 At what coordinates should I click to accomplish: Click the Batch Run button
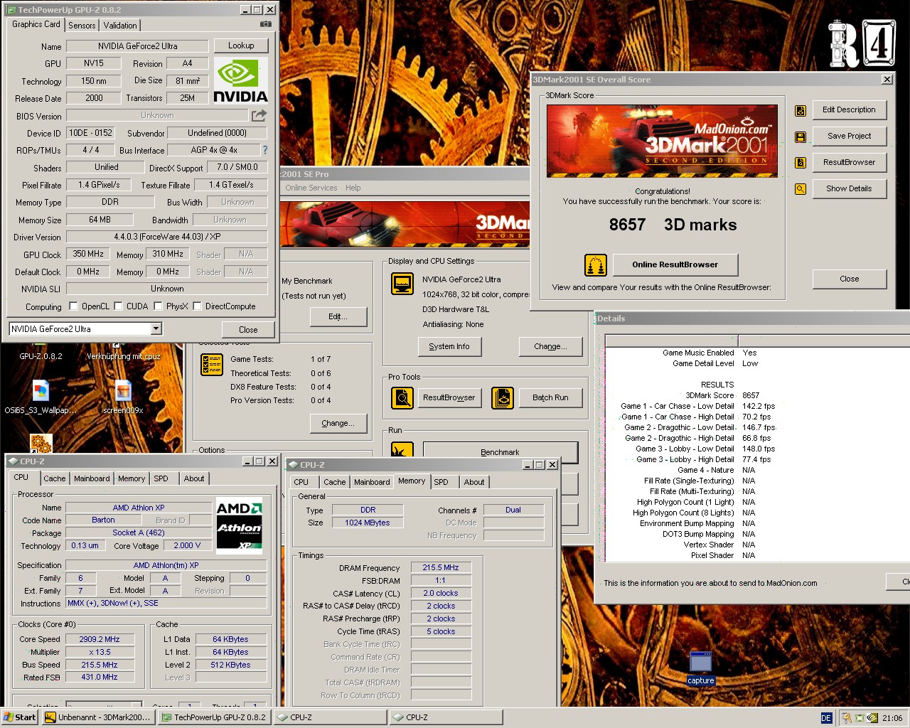(550, 398)
